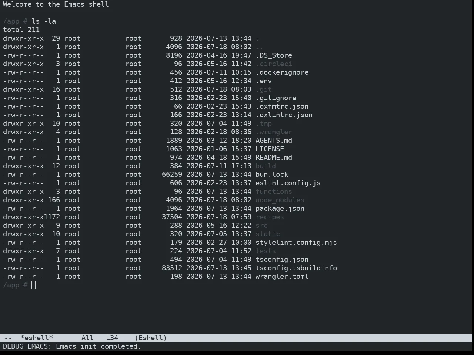
Task: Click the package.json file name
Action: click(x=280, y=209)
